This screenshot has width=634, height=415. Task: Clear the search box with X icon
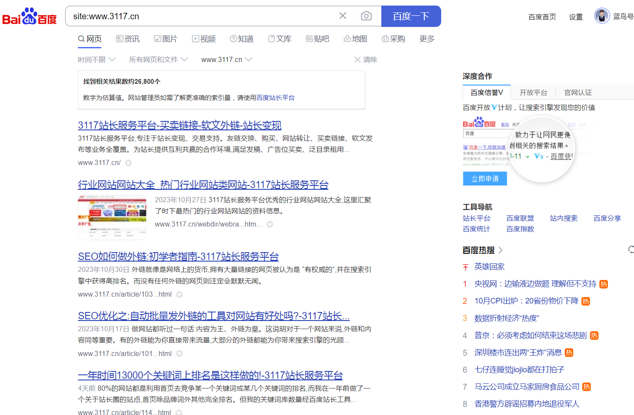(x=342, y=16)
